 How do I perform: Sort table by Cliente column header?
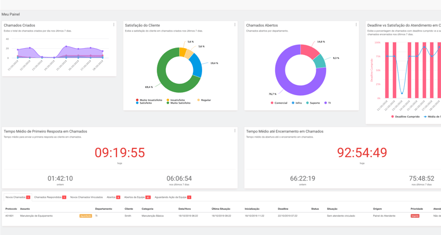129,209
